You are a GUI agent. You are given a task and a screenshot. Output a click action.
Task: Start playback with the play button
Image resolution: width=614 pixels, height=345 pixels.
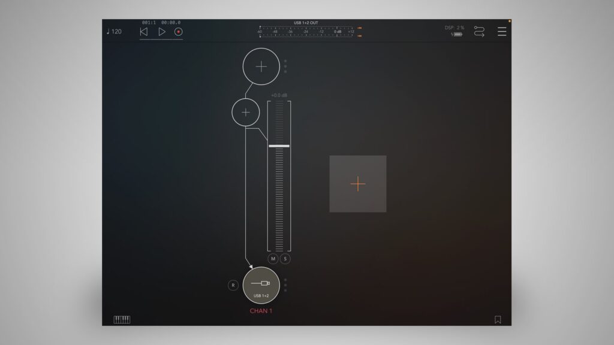tap(161, 32)
